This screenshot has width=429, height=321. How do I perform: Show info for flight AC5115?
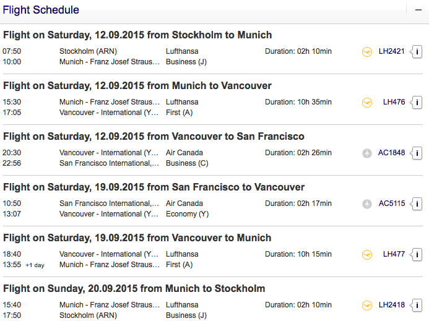(x=417, y=203)
